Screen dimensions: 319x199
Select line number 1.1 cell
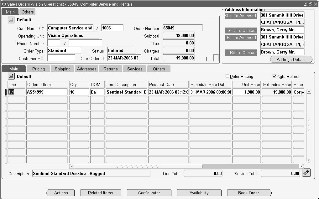17,92
